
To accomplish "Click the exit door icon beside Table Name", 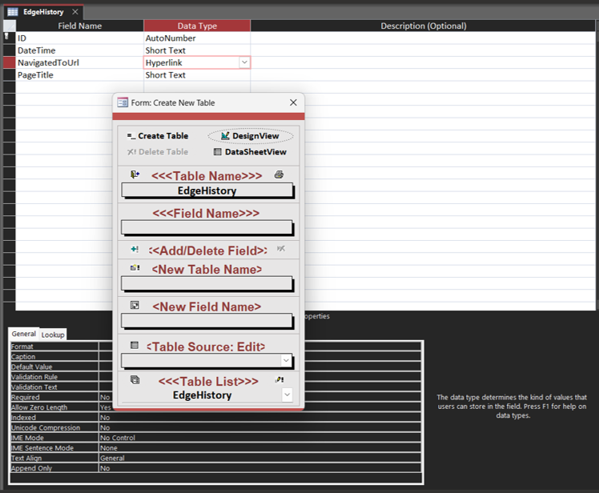I will (135, 175).
